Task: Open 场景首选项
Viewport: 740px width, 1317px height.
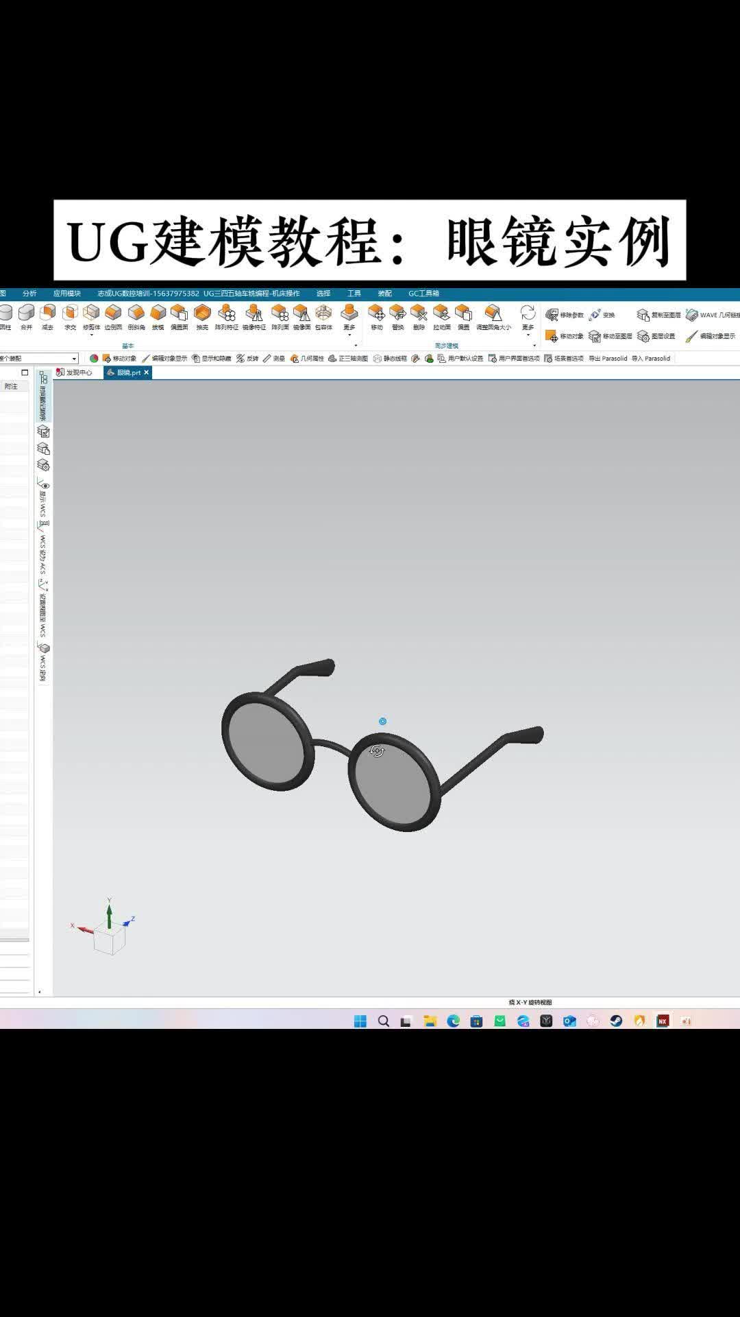Action: tap(564, 358)
